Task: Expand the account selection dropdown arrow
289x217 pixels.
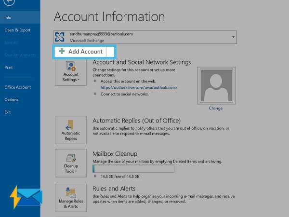Action: click(233, 37)
